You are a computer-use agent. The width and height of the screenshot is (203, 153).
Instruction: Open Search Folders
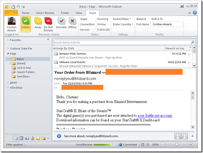pyautogui.click(x=24, y=72)
